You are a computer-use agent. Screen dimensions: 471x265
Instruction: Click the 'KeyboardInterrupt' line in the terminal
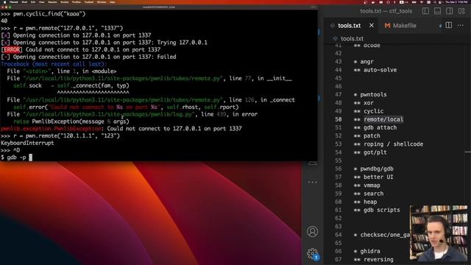[x=27, y=143]
